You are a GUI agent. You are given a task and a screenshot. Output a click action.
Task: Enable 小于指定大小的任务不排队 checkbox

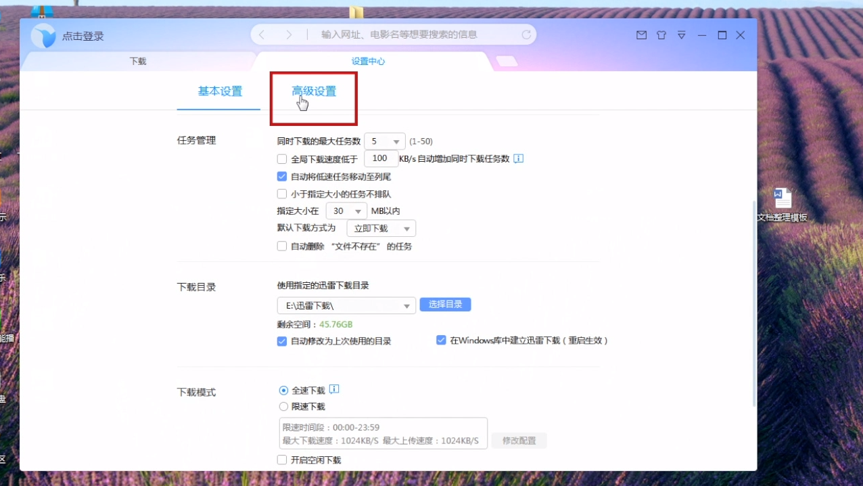pyautogui.click(x=282, y=194)
